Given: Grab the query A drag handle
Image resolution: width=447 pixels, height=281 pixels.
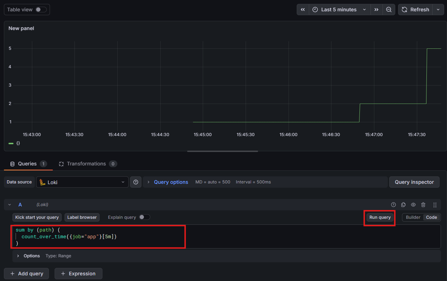Looking at the screenshot, I should tap(435, 205).
